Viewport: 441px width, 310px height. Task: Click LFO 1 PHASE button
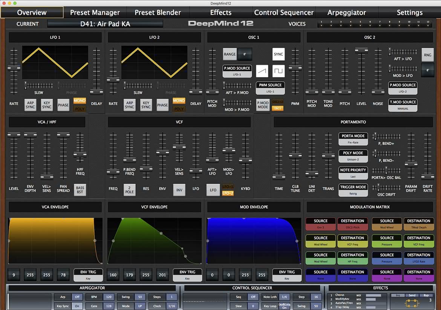63,105
